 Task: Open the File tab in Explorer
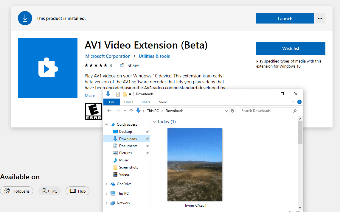[x=112, y=102]
